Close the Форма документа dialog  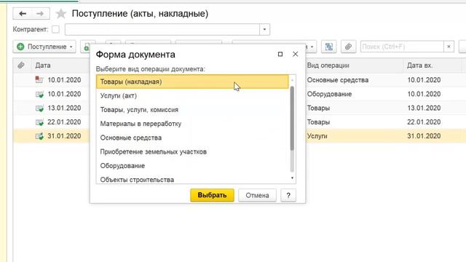coord(295,54)
